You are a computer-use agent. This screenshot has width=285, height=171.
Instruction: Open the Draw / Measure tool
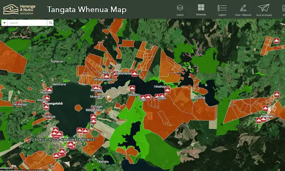pos(243,10)
